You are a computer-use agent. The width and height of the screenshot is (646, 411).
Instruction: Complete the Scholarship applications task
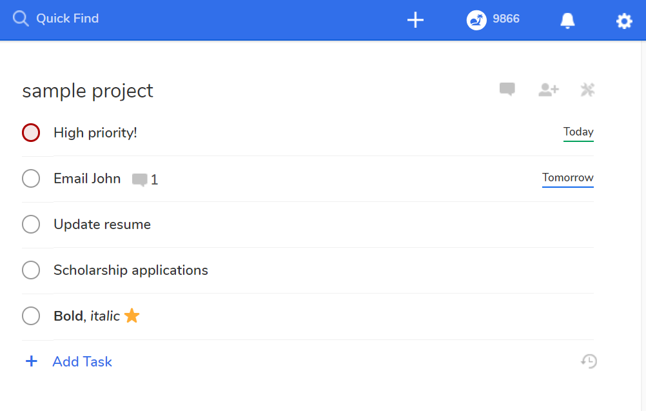pos(31,270)
